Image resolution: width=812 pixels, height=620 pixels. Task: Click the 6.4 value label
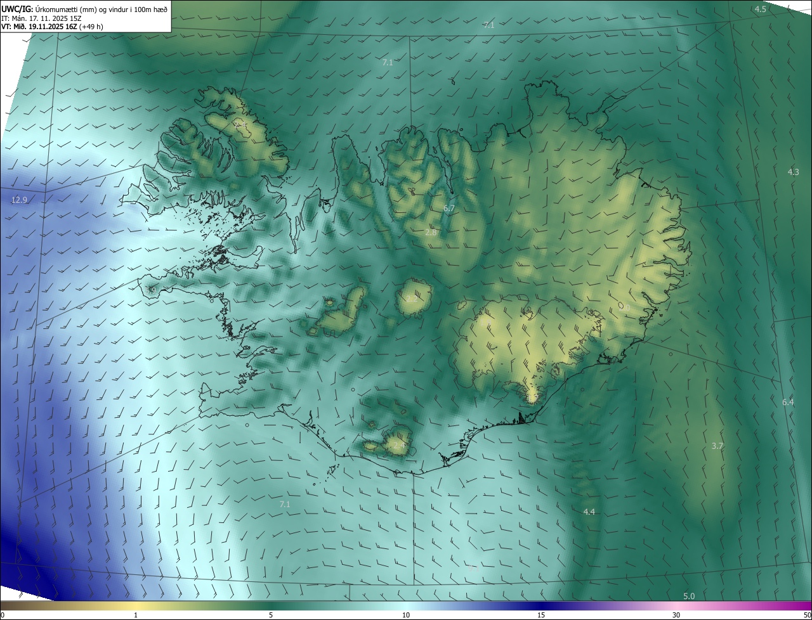point(788,403)
